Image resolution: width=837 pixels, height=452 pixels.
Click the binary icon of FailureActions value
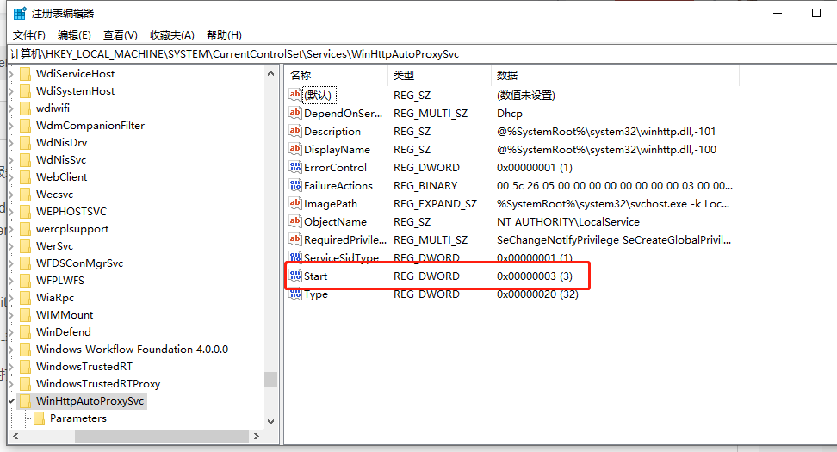[x=295, y=185]
